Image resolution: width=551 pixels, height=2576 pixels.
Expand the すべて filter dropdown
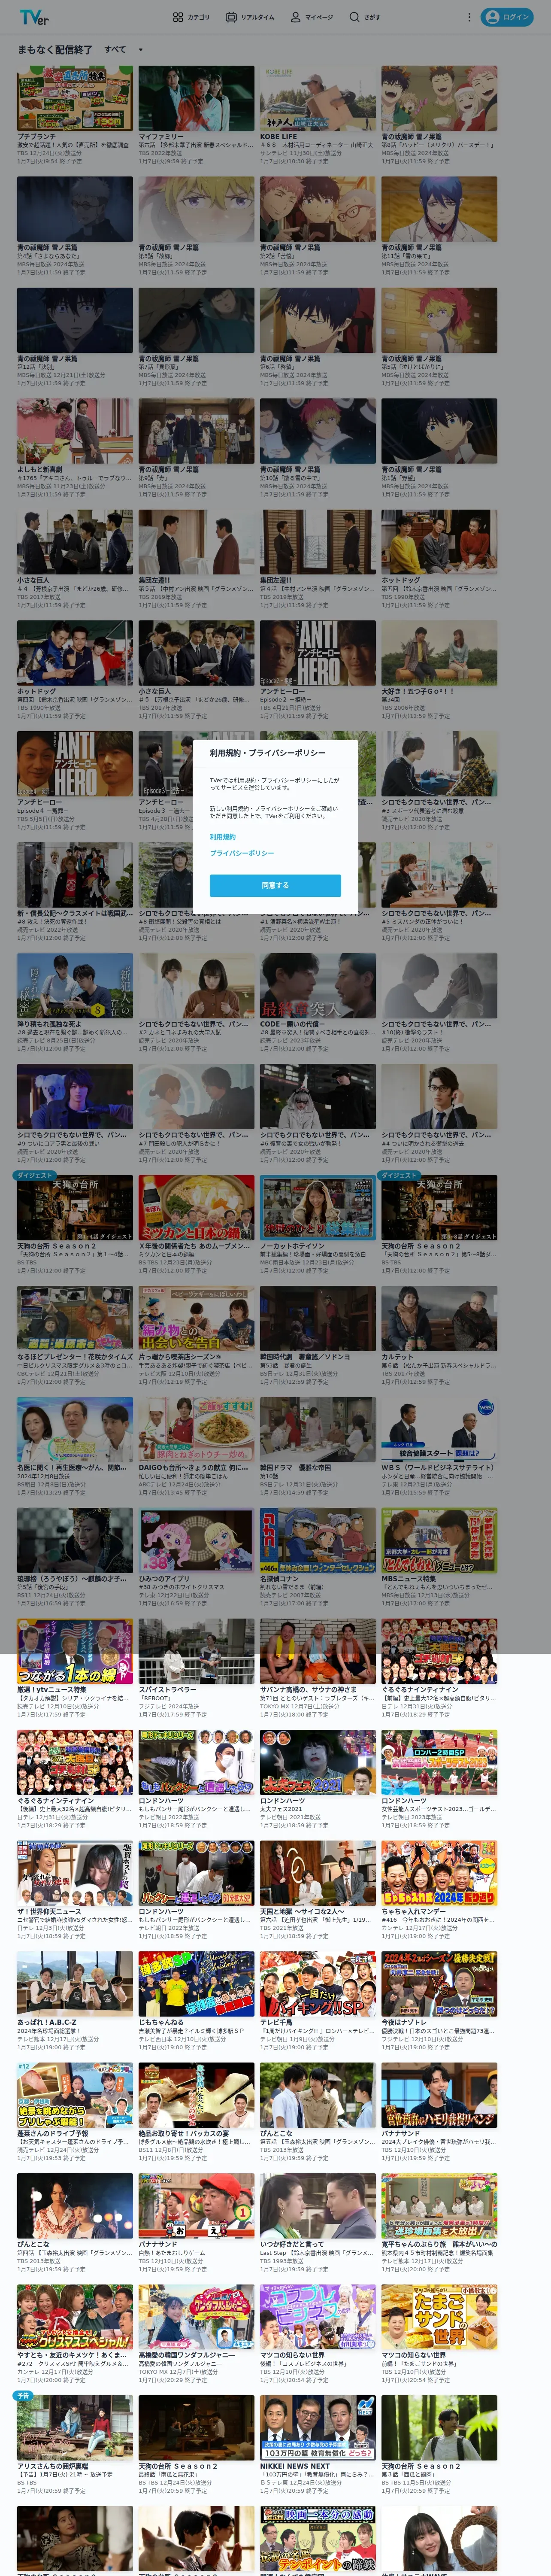coord(124,49)
